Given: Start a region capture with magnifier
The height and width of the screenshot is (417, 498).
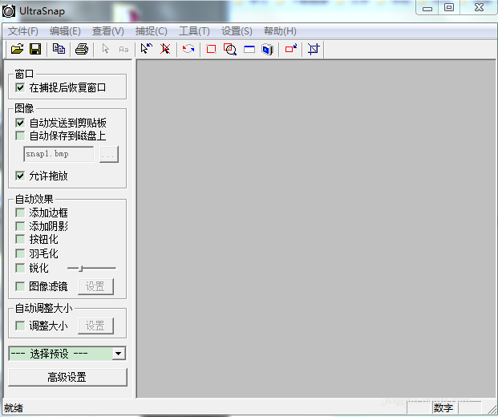Looking at the screenshot, I should click(x=230, y=49).
